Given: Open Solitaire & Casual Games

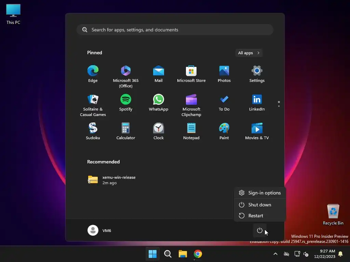Looking at the screenshot, I should [93, 105].
